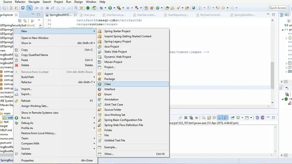The width and height of the screenshot is (292, 164).
Task: Expand the Build Path submenu arrow
Action: tap(94, 77)
